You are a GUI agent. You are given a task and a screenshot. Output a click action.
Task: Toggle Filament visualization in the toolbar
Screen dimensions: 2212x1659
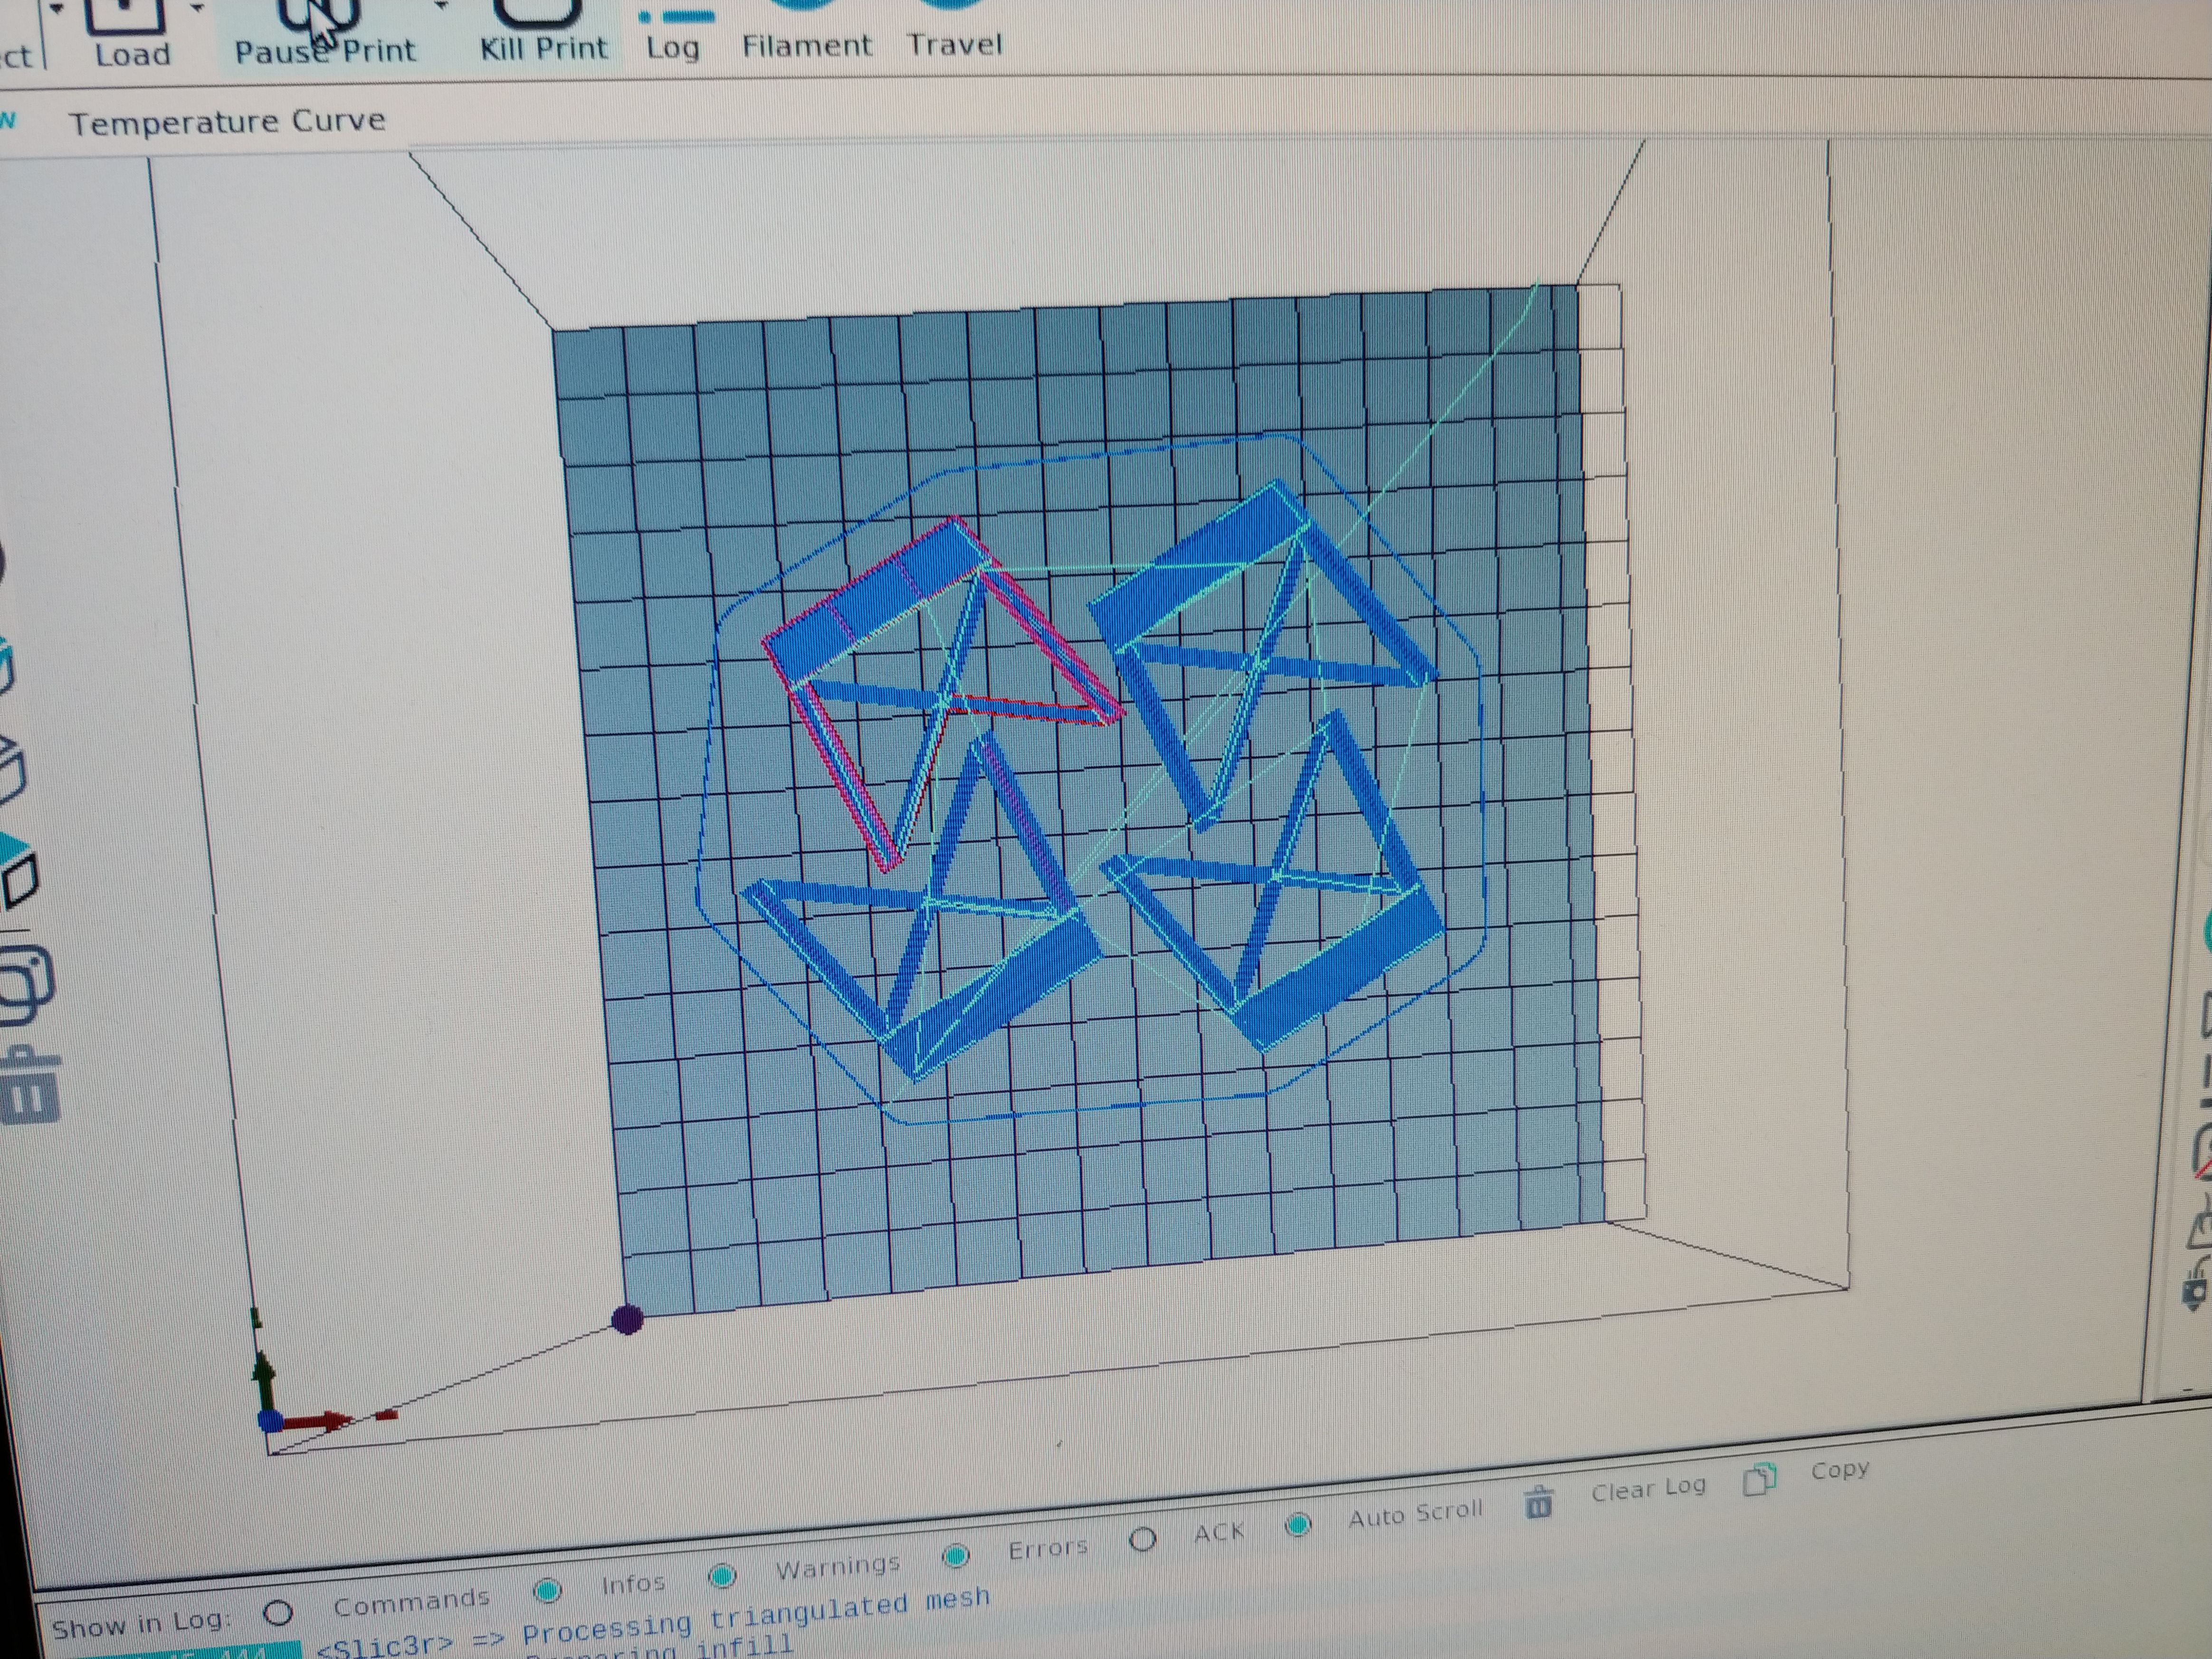(x=806, y=30)
